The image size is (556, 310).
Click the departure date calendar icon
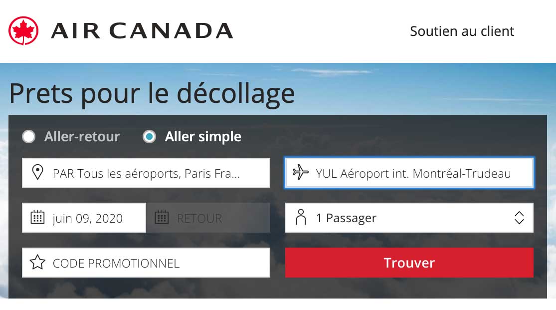(37, 218)
